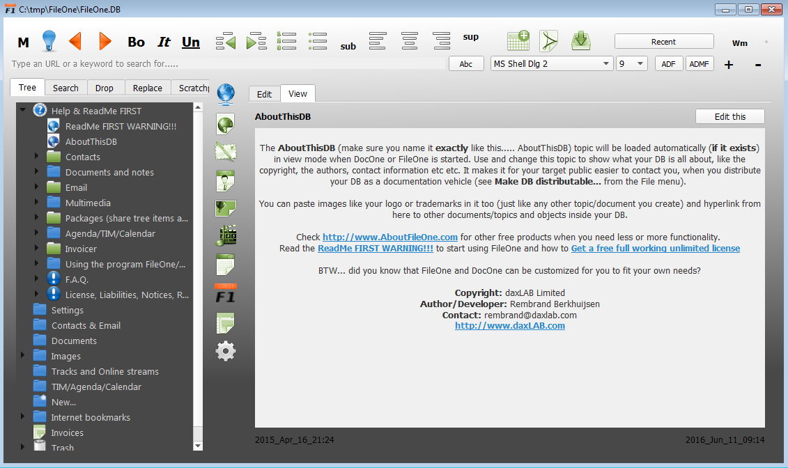Go back with the orange left arrow
Image resolution: width=788 pixels, height=468 pixels.
(75, 41)
